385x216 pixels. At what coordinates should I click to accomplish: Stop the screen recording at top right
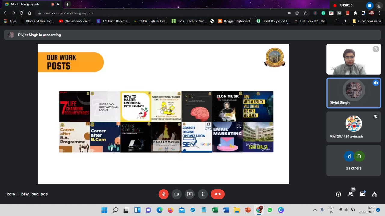pyautogui.click(x=370, y=5)
